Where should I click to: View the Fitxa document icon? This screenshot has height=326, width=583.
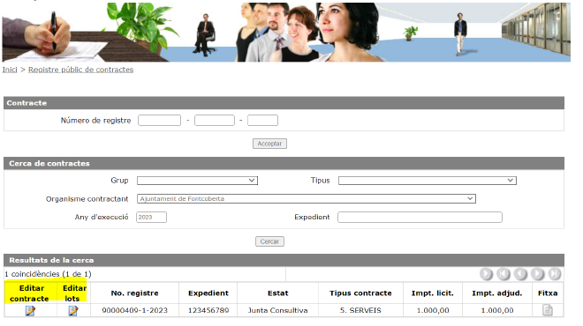point(548,310)
